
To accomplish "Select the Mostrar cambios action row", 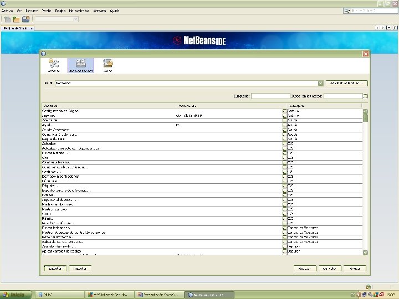I will point(202,209).
